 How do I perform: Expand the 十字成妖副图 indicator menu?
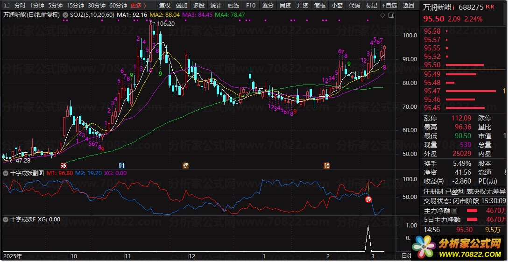pos(5,173)
